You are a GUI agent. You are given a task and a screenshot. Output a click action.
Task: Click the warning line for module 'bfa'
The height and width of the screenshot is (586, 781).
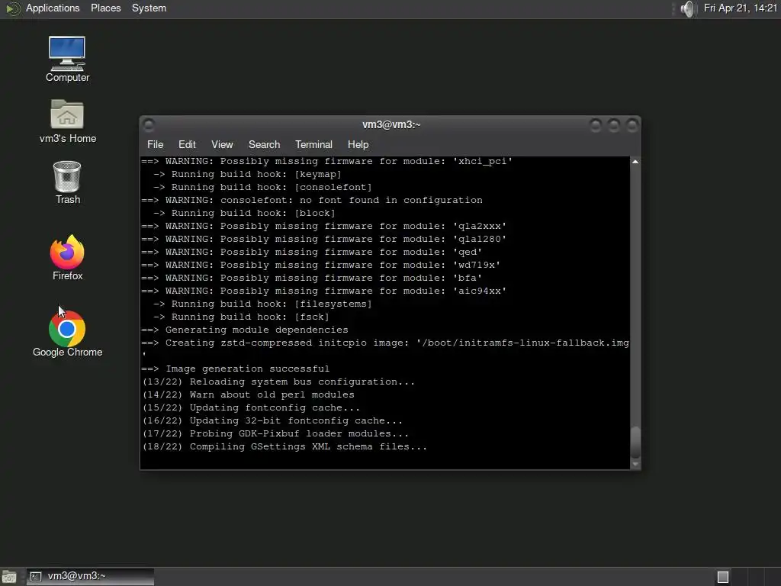(312, 278)
